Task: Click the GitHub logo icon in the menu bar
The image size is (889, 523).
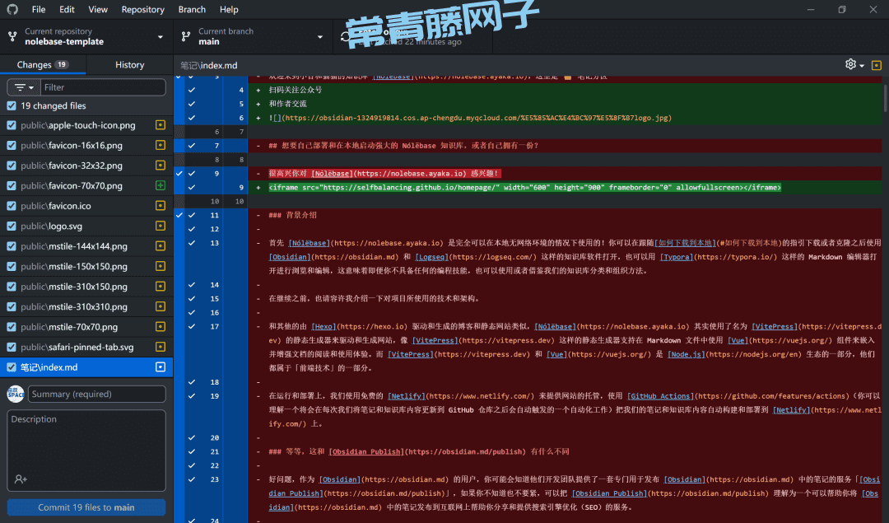Action: pyautogui.click(x=12, y=9)
